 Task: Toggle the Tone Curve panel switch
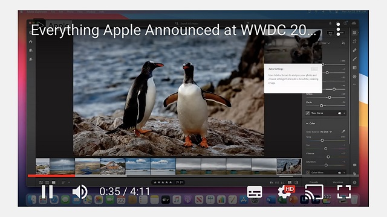point(340,113)
